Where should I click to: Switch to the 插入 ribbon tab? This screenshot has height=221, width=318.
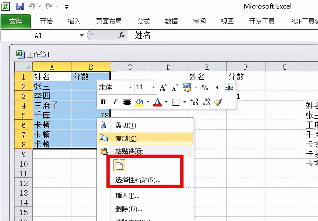pyautogui.click(x=74, y=21)
